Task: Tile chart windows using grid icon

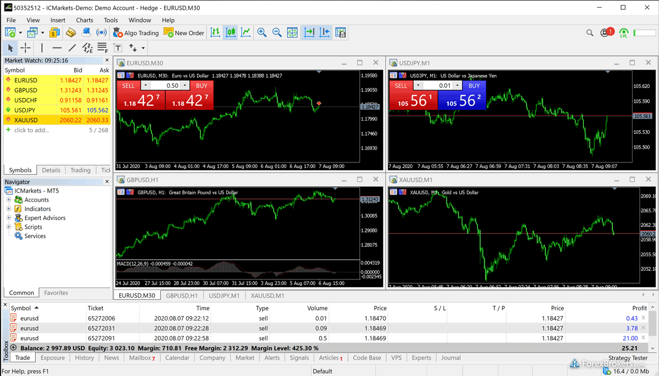Action: (293, 33)
